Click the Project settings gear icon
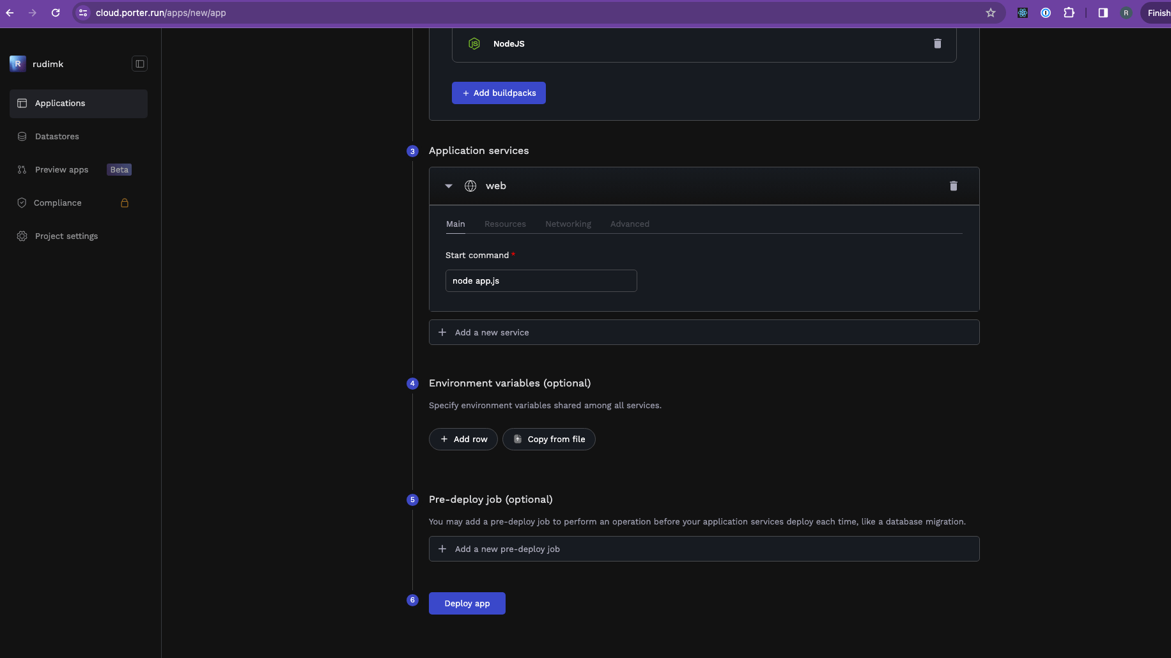The width and height of the screenshot is (1171, 658). coord(22,236)
